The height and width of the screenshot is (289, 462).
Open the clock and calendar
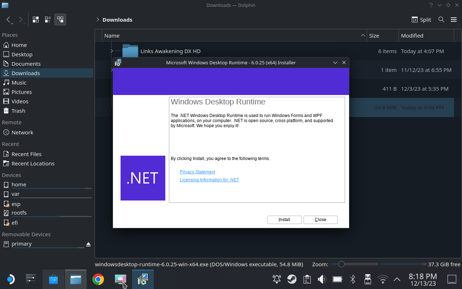423,280
